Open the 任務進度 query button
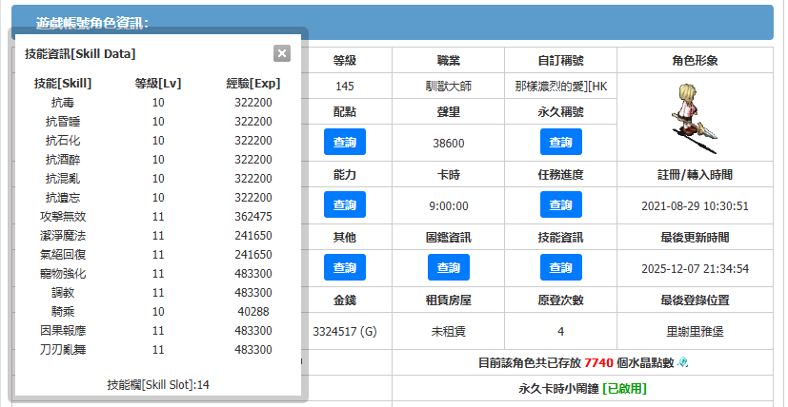The image size is (788, 407). point(561,204)
